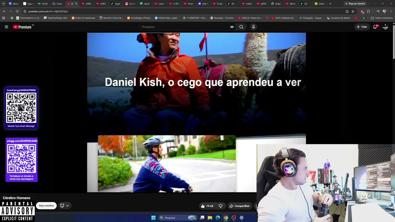Image resolution: width=395 pixels, height=222 pixels.
Task: Open the on-screen keyboard in the search box
Action: [x=232, y=27]
